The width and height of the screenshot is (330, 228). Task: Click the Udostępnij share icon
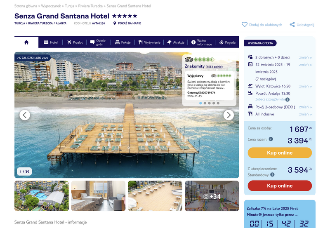(x=292, y=25)
